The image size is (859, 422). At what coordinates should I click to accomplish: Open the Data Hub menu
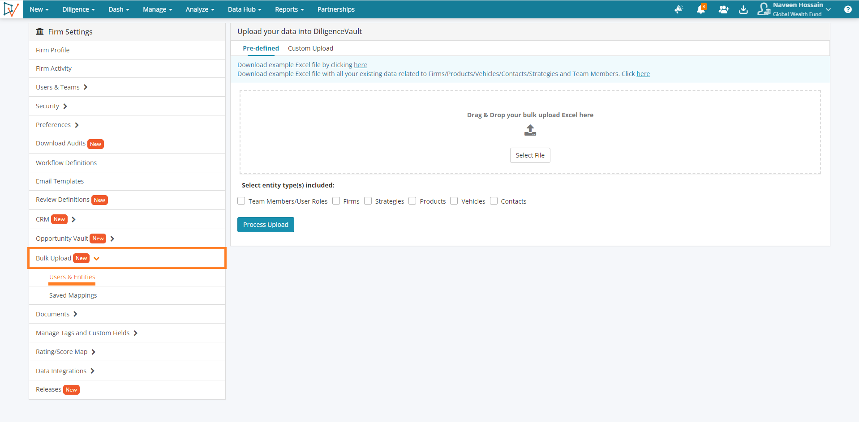point(245,9)
